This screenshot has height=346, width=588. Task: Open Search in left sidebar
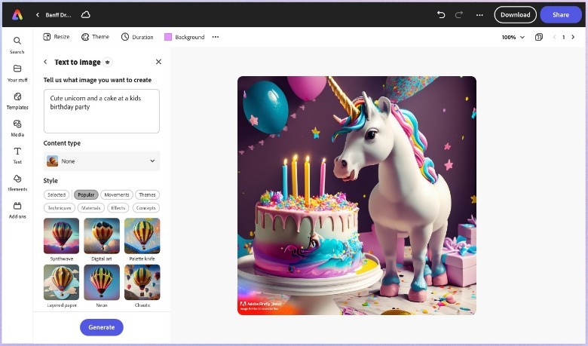[x=17, y=45]
